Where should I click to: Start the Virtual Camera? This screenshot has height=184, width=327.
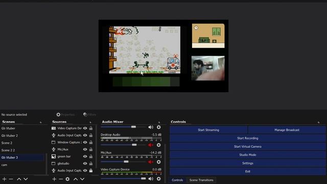[247, 147]
